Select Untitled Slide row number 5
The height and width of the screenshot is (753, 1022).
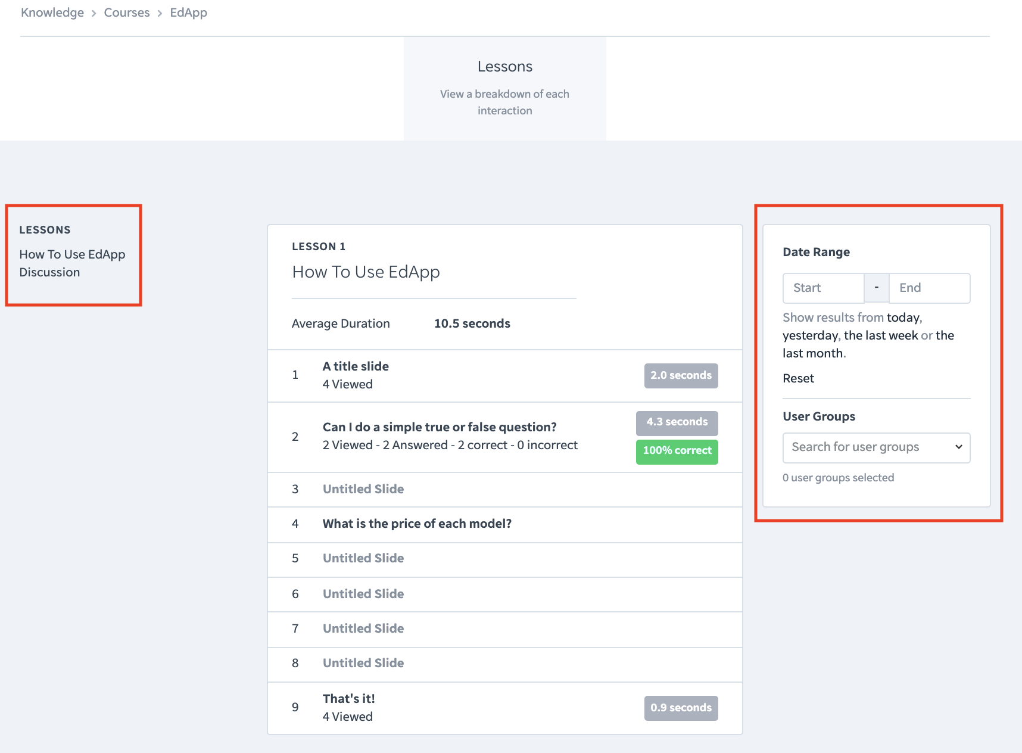coord(505,559)
